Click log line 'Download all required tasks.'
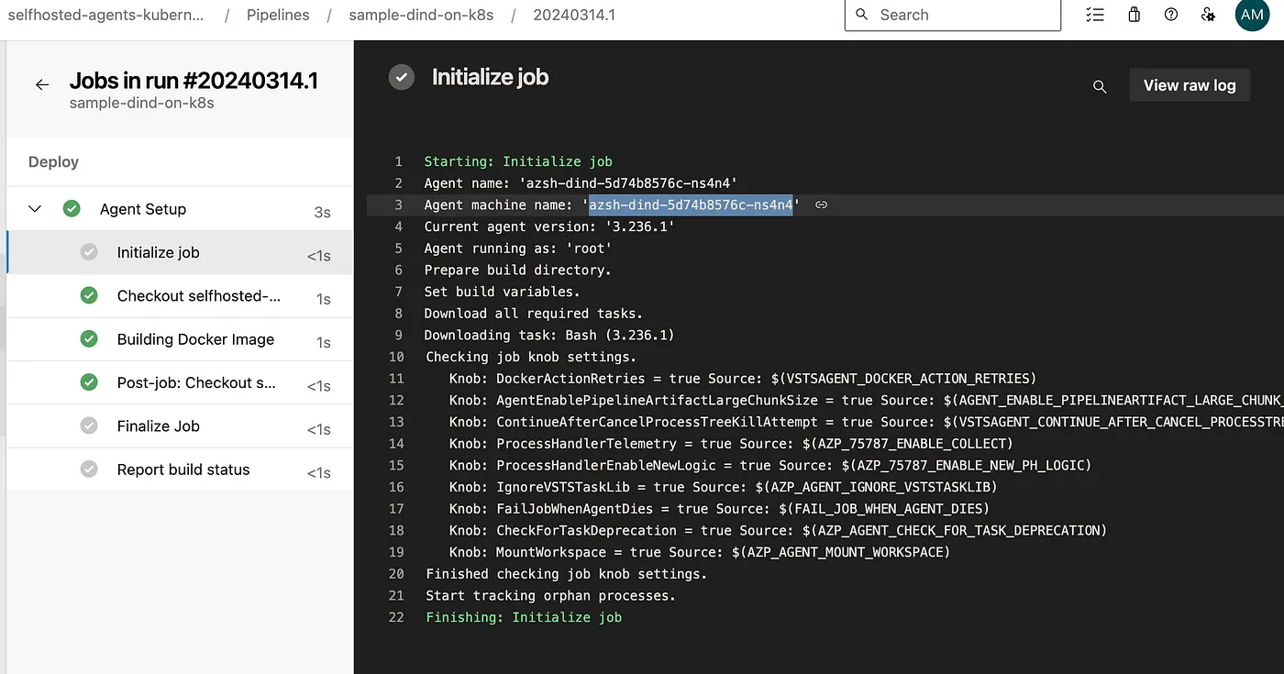Viewport: 1284px width, 674px height. coord(533,314)
